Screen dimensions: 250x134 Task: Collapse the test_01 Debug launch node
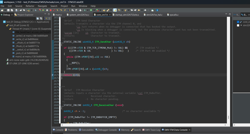click(x=2, y=22)
